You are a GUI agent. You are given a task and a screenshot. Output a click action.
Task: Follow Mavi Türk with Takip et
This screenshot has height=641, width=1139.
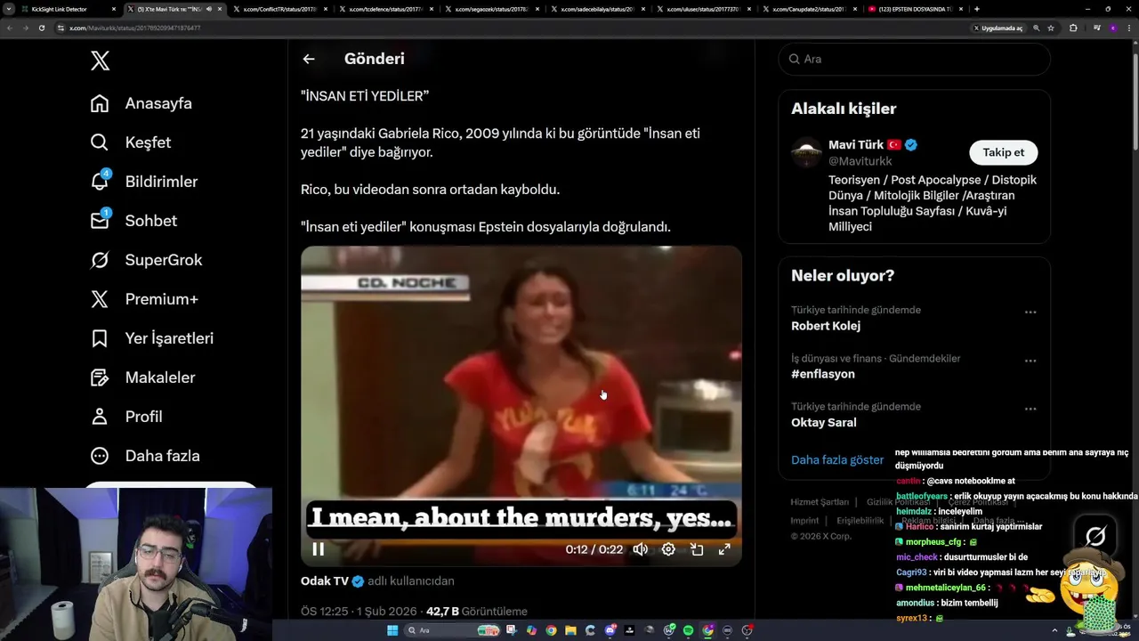click(x=1003, y=152)
